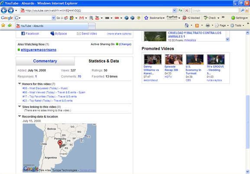
Task: Click the Send Video link
Action: (x=87, y=34)
